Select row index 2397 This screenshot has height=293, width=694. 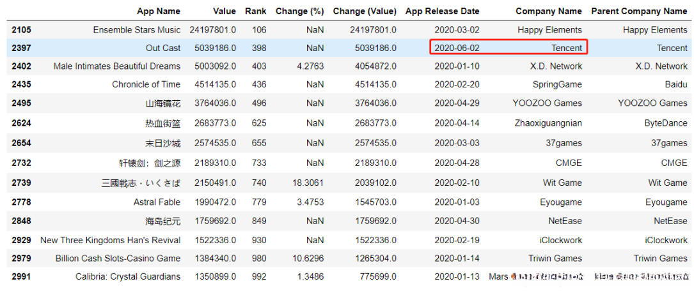point(21,48)
